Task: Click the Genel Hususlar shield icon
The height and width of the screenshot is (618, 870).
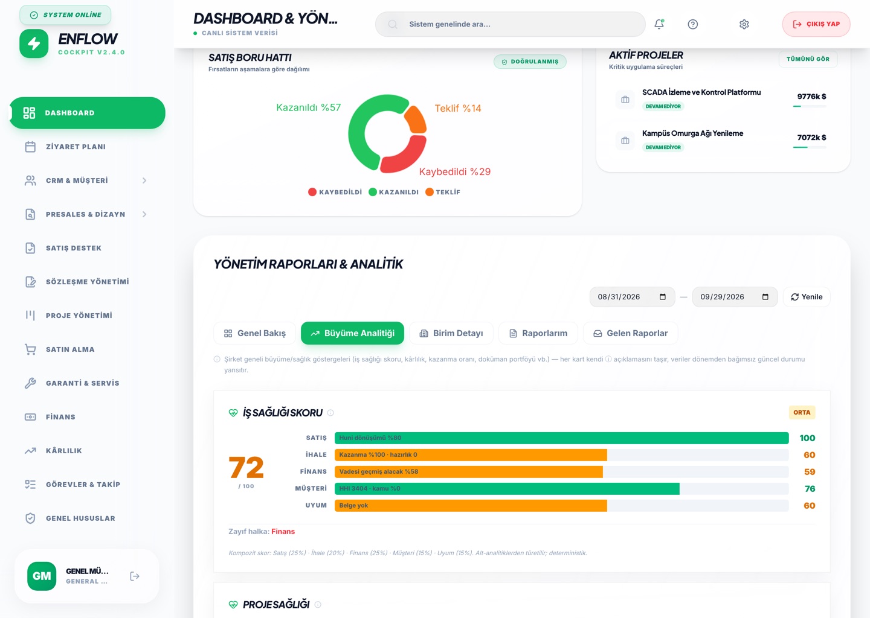Action: tap(30, 518)
